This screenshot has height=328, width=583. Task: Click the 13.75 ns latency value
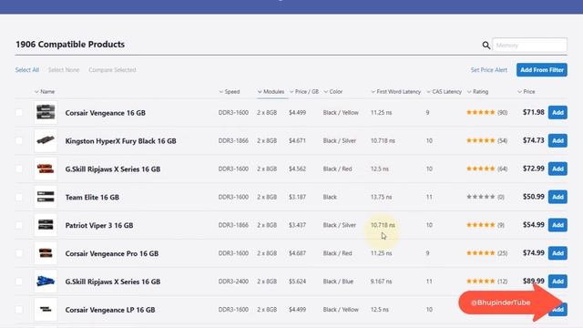tap(381, 197)
